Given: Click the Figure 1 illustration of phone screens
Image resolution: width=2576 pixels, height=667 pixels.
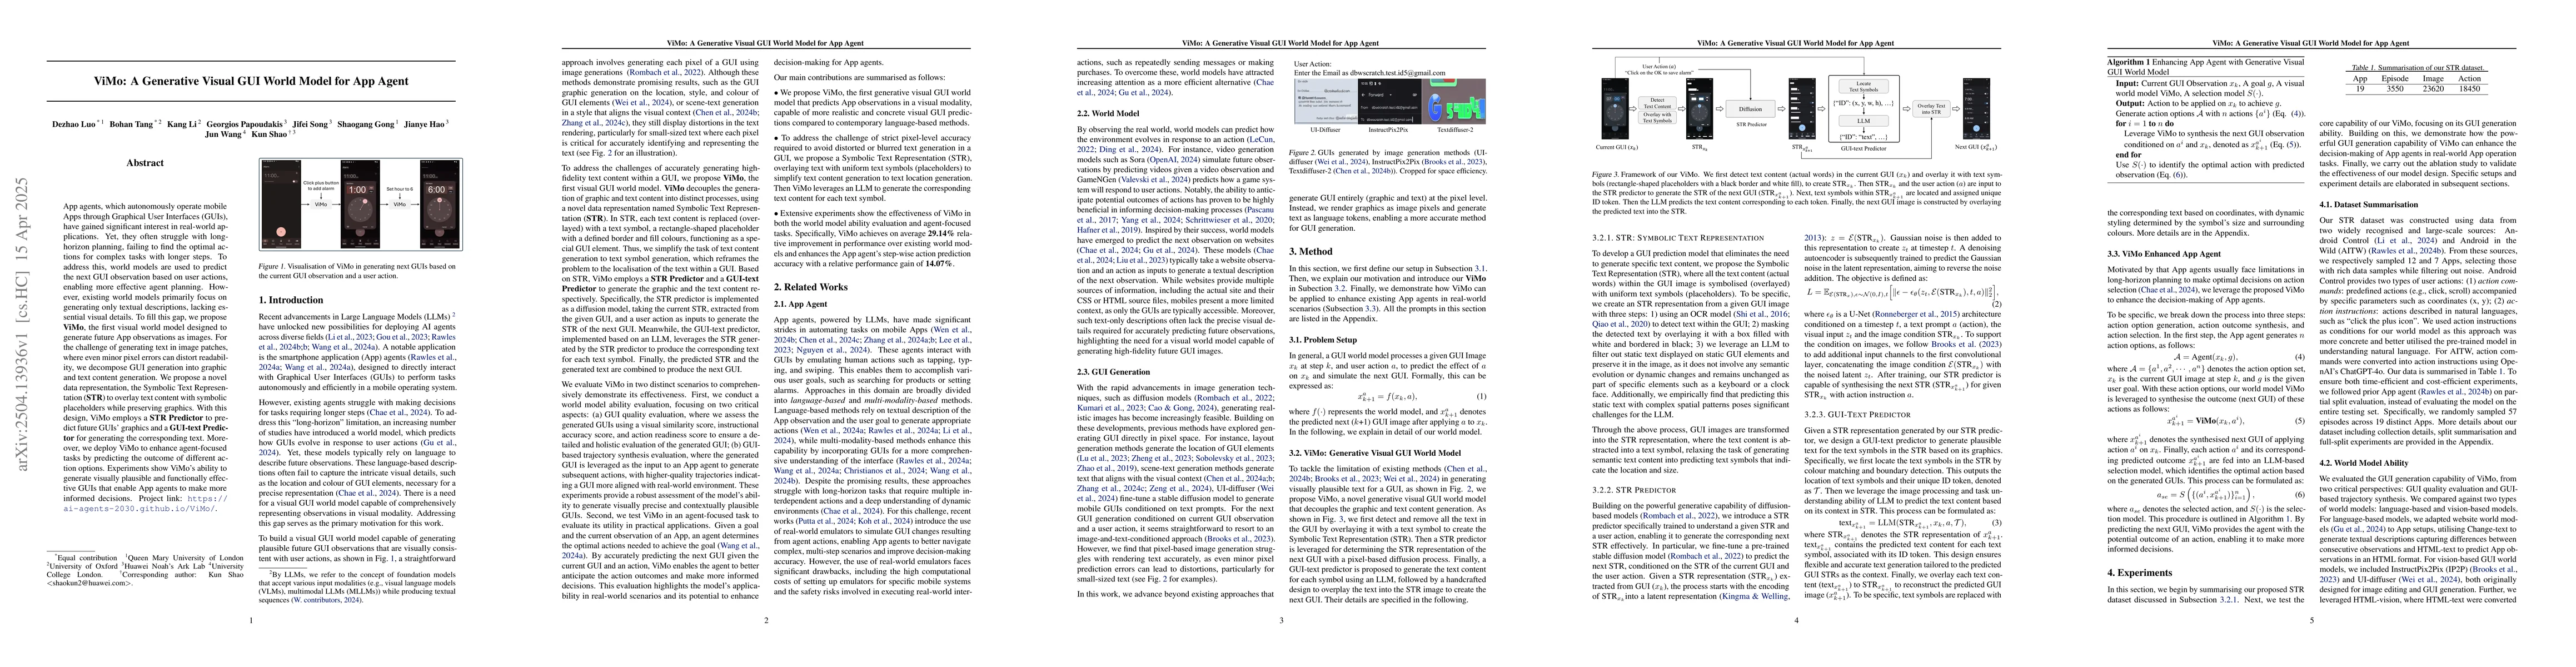Looking at the screenshot, I should pos(360,204).
